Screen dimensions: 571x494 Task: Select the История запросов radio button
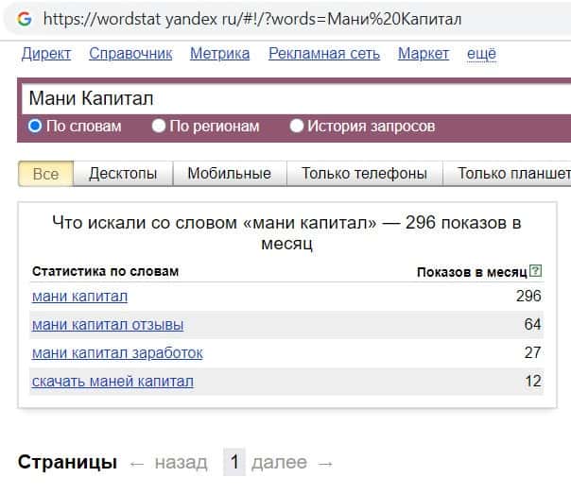click(298, 126)
